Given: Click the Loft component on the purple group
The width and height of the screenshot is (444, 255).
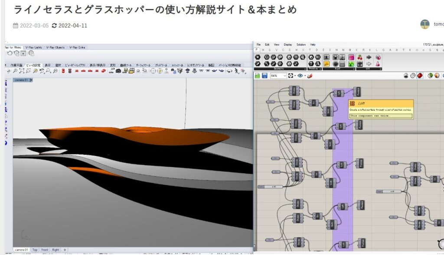Looking at the screenshot, I should (x=340, y=93).
